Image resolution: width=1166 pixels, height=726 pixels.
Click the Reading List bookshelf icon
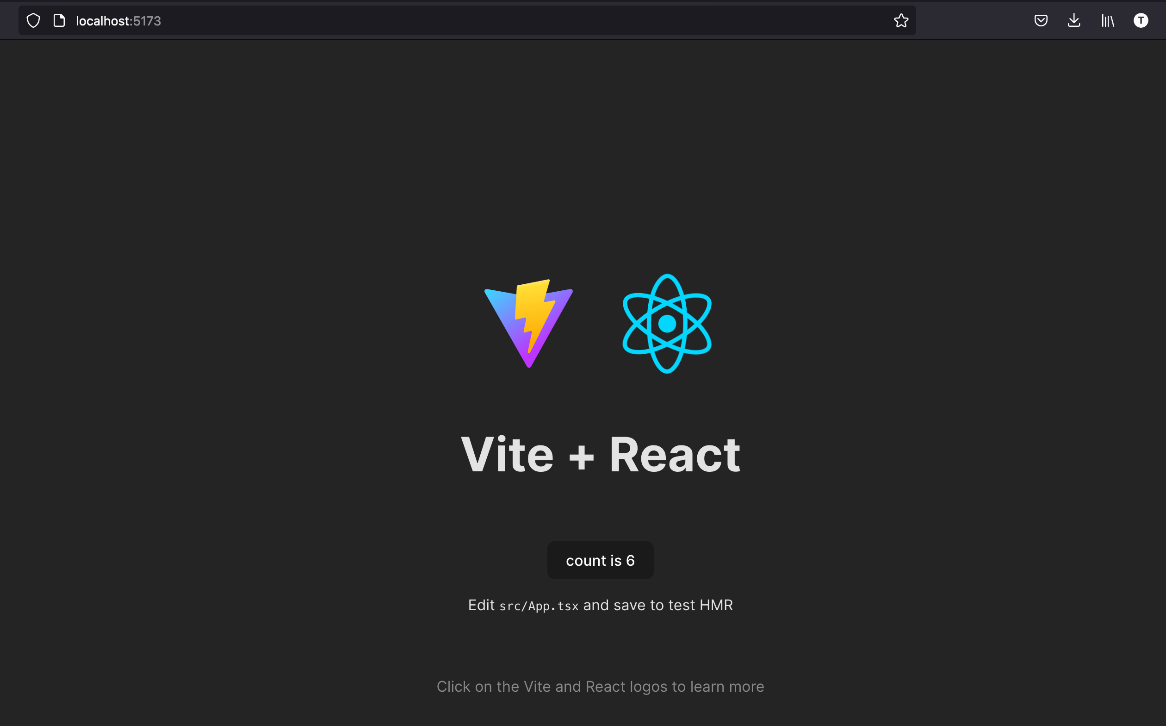[1108, 21]
